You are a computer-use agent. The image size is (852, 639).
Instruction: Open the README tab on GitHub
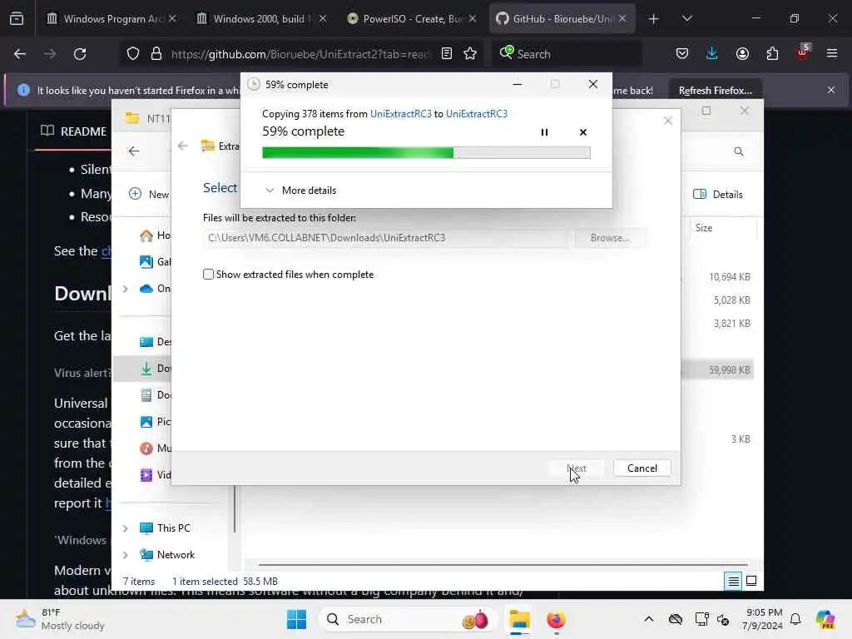tap(74, 131)
